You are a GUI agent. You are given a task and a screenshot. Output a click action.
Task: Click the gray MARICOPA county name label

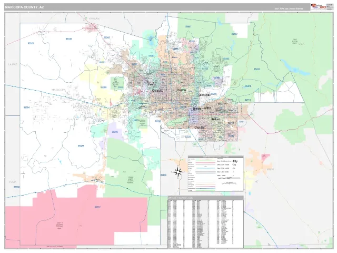[58, 90]
